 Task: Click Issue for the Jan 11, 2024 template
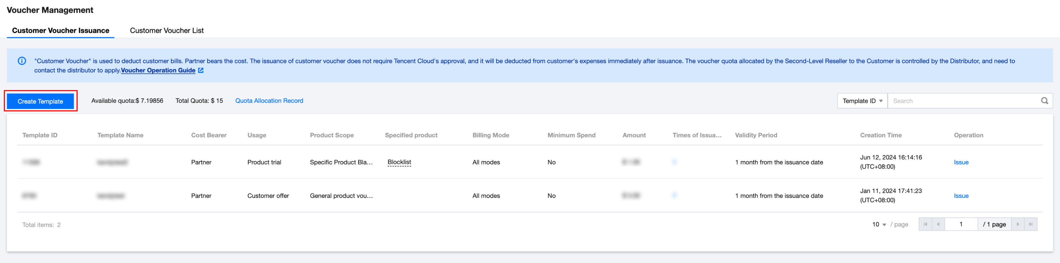[961, 196]
